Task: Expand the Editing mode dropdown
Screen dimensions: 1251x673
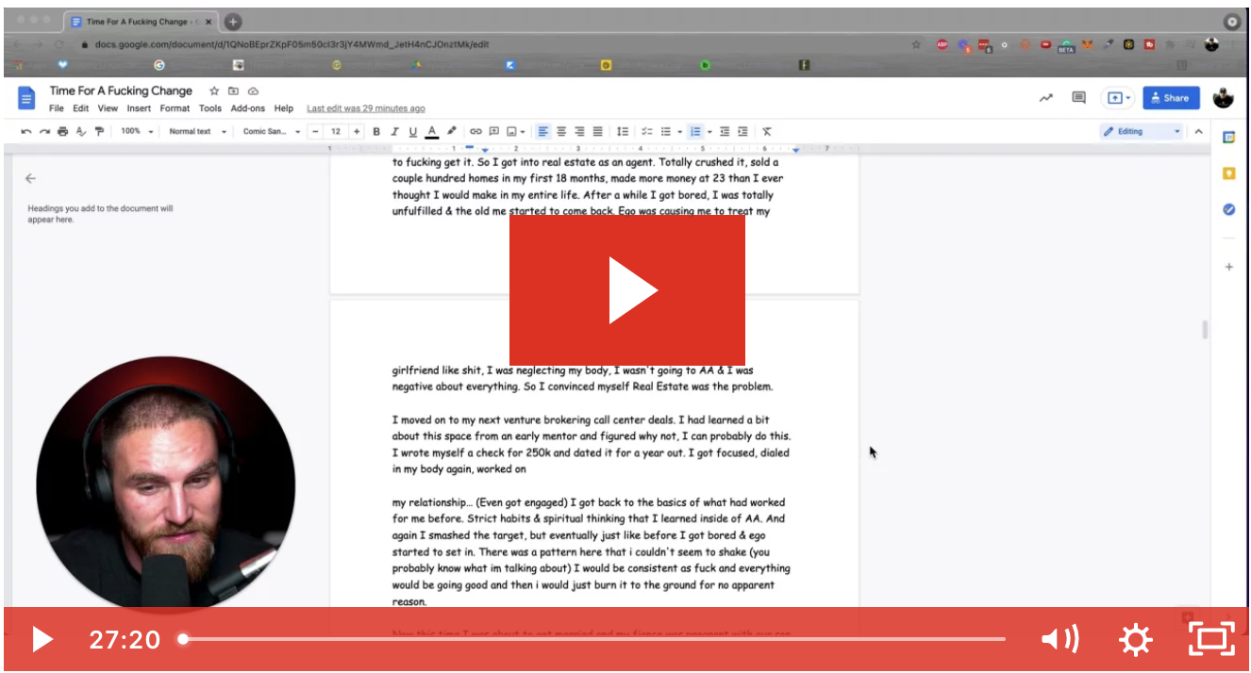Action: [x=1143, y=132]
